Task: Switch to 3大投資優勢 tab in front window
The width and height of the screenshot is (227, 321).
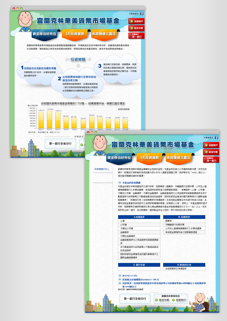Action: (149, 158)
